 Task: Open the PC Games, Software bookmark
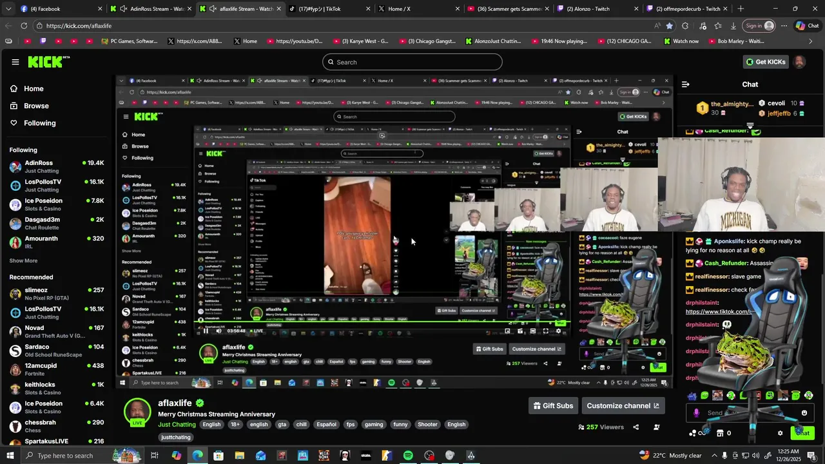point(130,41)
